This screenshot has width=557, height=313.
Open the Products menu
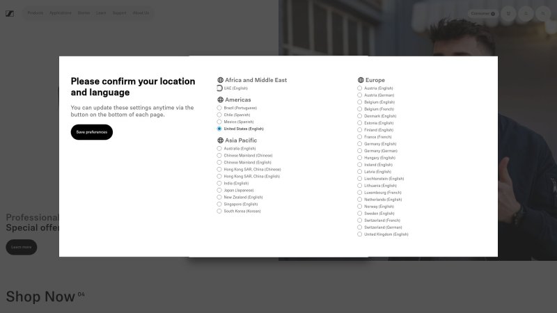coord(35,13)
